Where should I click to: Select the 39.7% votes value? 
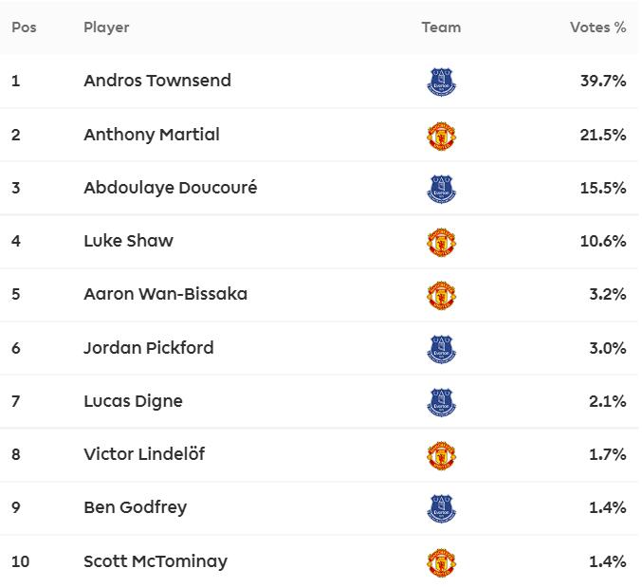point(603,81)
